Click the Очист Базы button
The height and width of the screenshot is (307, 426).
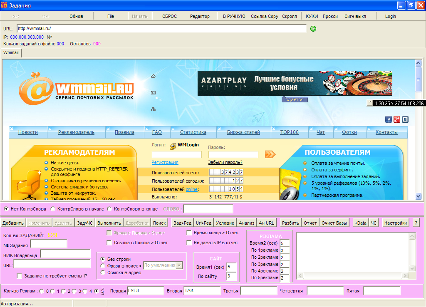[334, 223]
